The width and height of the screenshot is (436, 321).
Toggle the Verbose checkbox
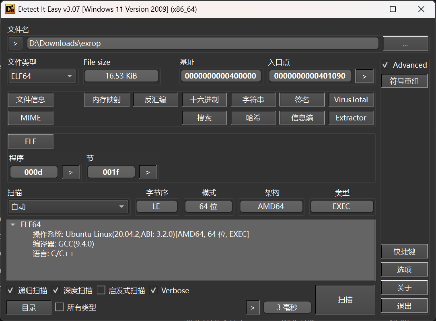click(153, 290)
